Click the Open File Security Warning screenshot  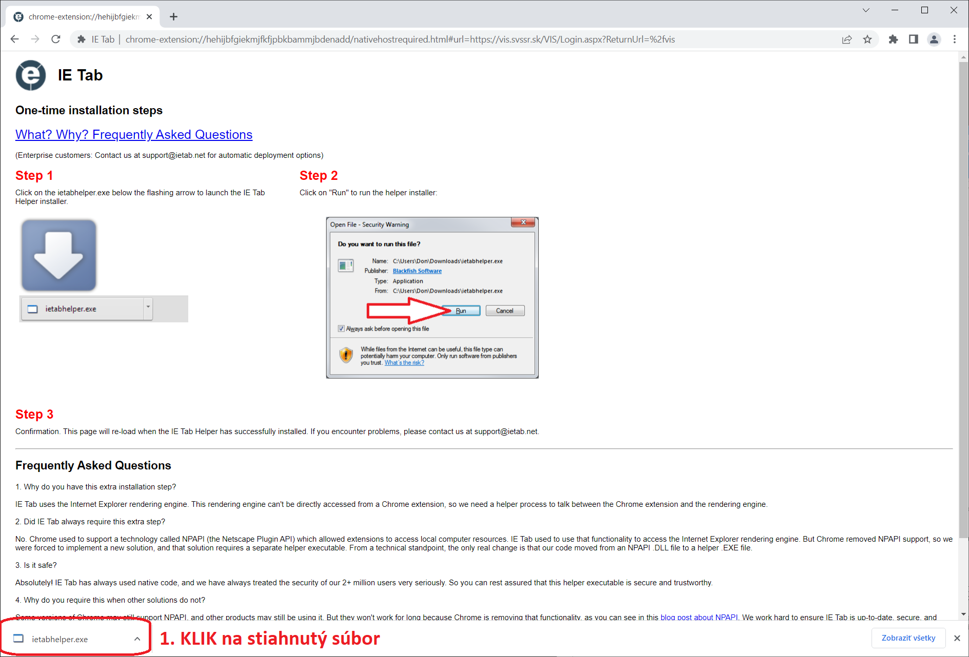pos(432,298)
